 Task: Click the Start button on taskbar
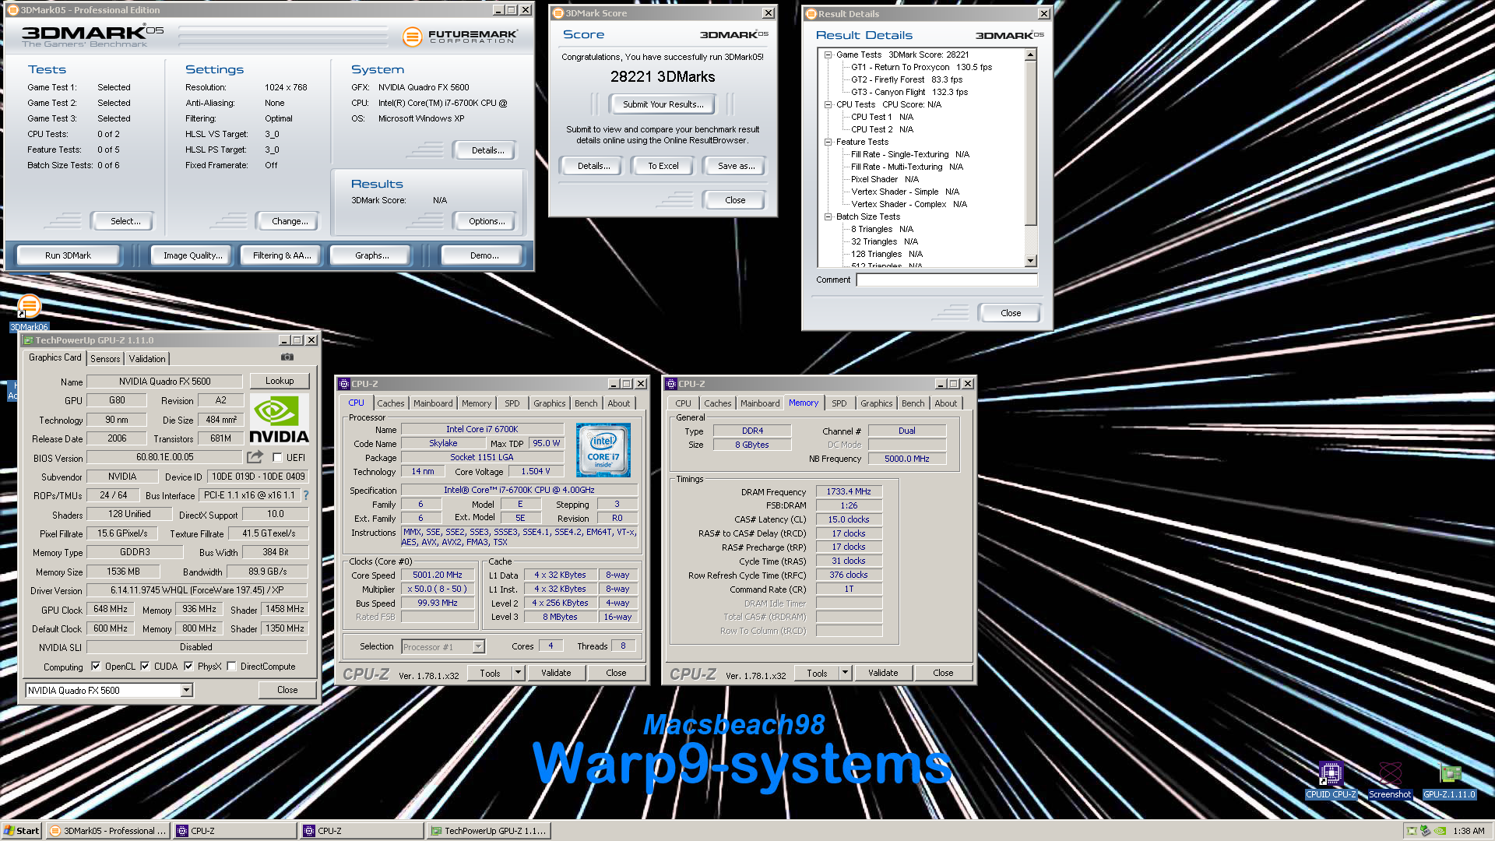pyautogui.click(x=22, y=831)
